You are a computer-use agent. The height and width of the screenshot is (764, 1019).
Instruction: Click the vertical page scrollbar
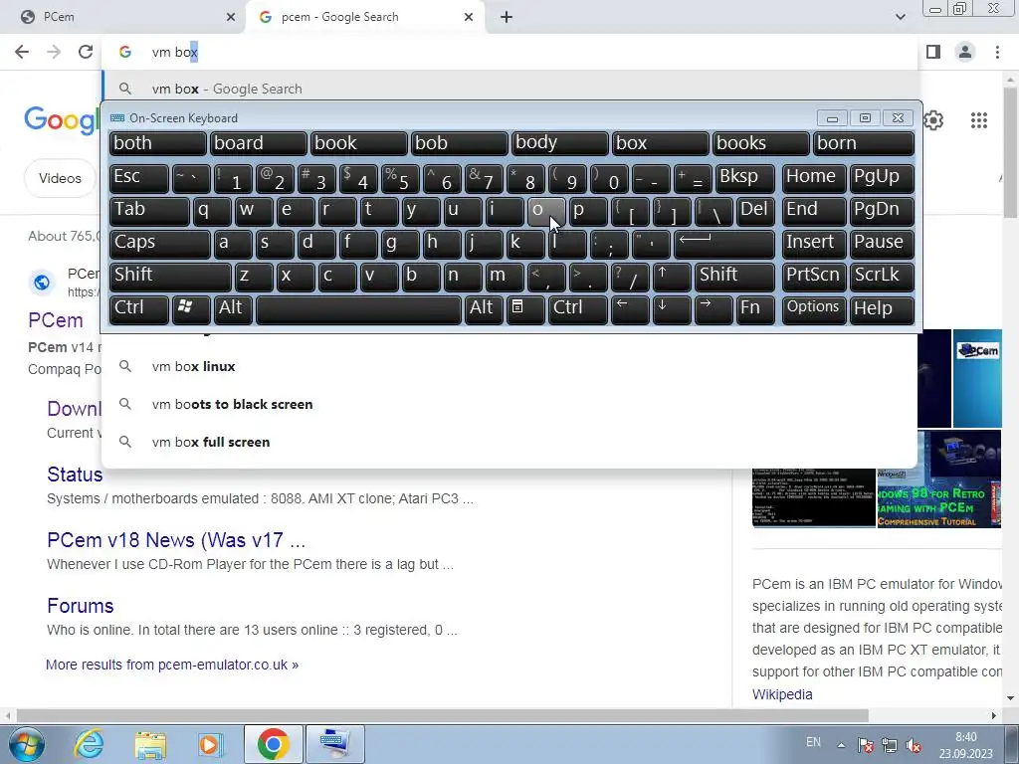point(1010,152)
